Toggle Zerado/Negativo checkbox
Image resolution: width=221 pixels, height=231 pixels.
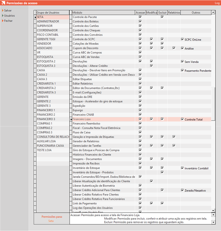coord(182,190)
